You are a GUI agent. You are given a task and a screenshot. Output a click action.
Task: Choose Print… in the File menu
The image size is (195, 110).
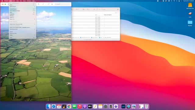click(x=22, y=38)
